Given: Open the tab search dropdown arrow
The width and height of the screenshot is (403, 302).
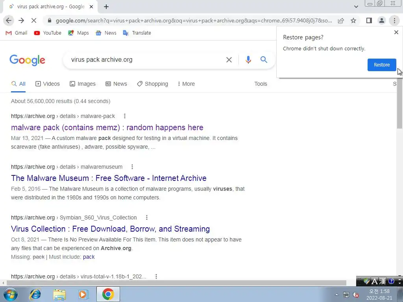Looking at the screenshot, I should pyautogui.click(x=356, y=7).
